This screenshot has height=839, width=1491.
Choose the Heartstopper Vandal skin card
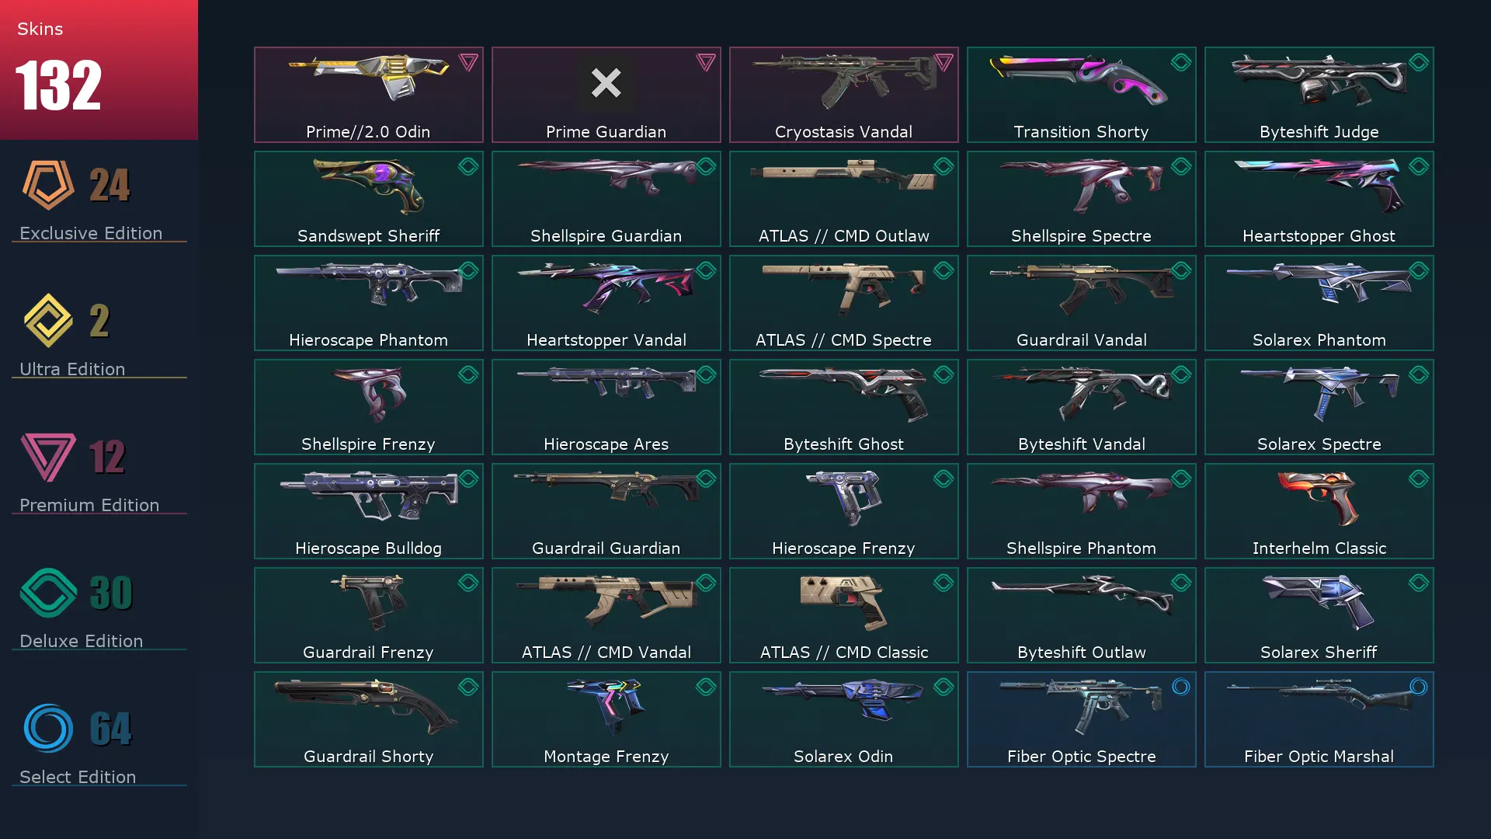[x=606, y=303]
